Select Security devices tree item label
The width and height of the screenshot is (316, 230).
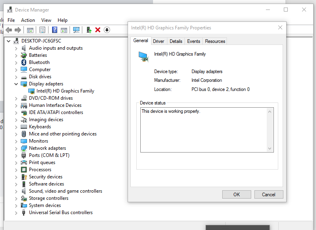click(46, 177)
